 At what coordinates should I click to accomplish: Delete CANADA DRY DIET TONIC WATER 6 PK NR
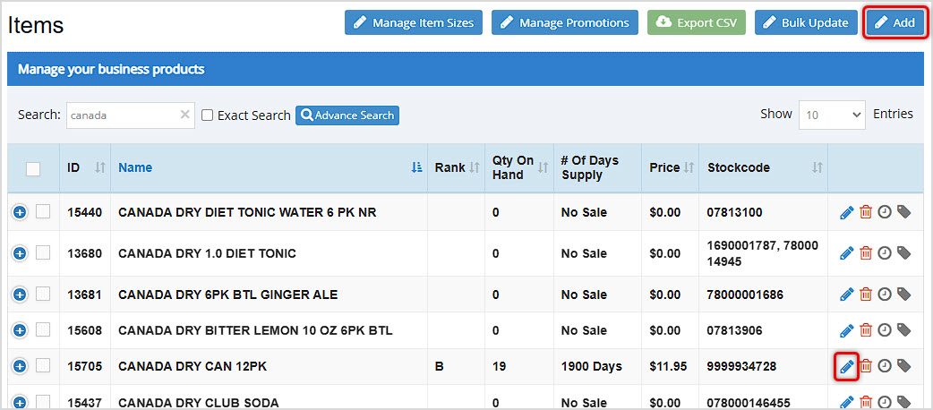tap(866, 212)
